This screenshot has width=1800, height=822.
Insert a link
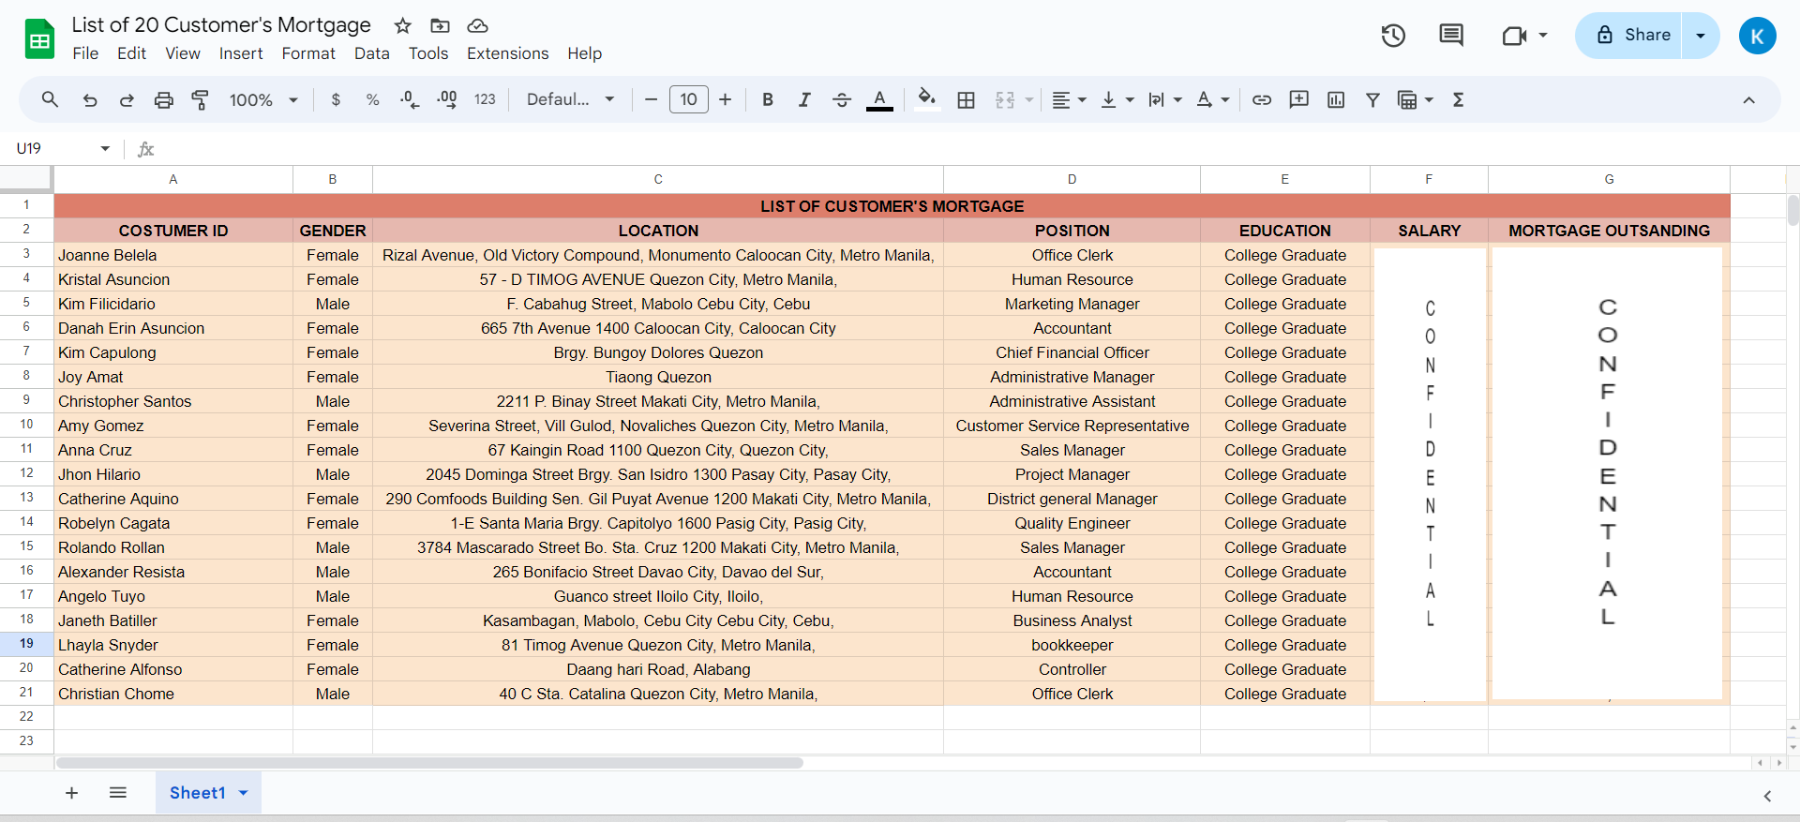click(1262, 99)
